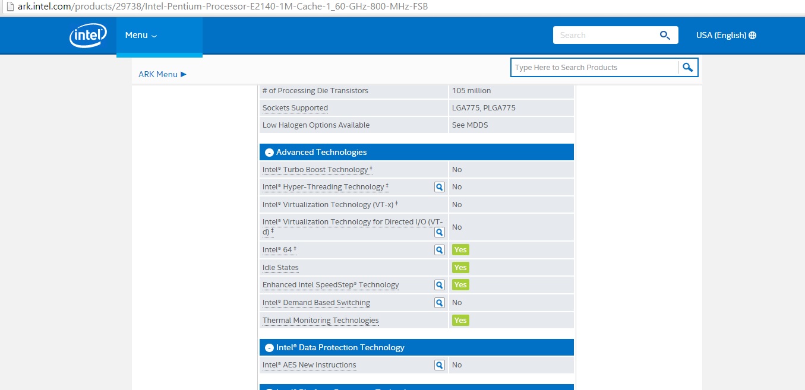Screen dimensions: 805x390
Task: Click Low Halogen Options Available label
Action: pos(316,125)
